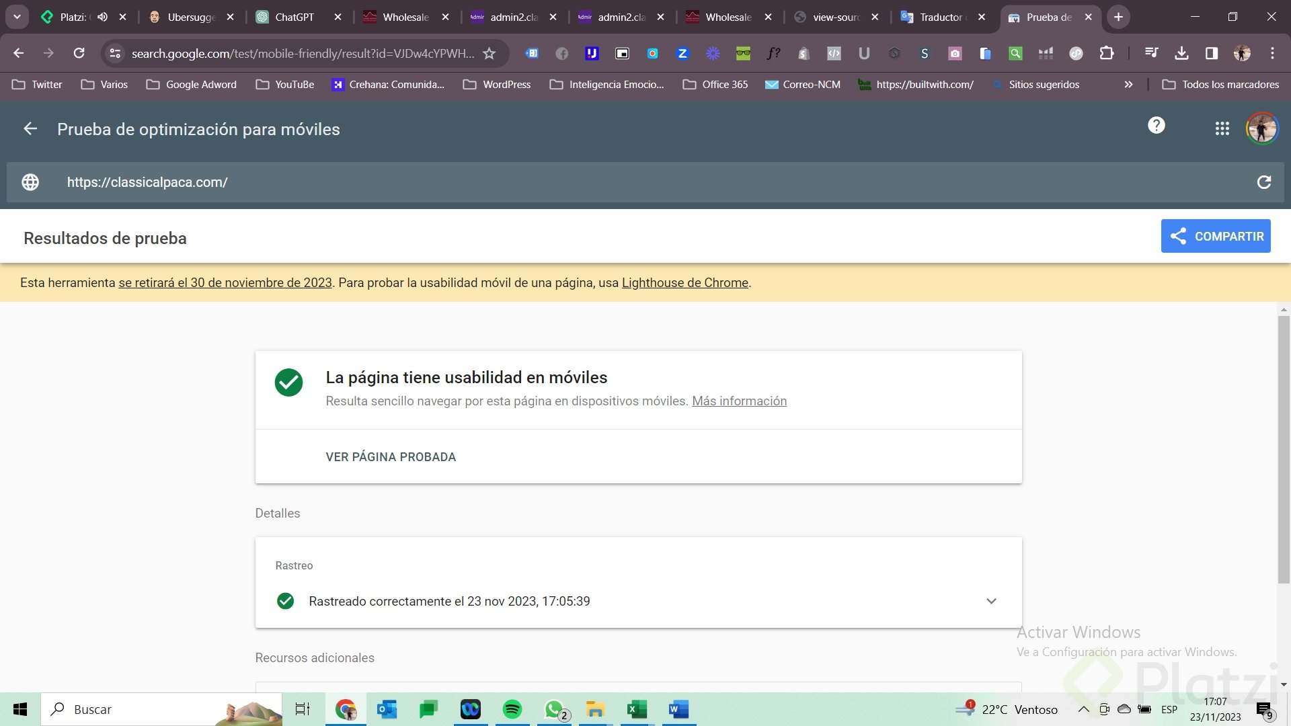
Task: Expand the Rastreo crawl details chevron
Action: pyautogui.click(x=990, y=601)
